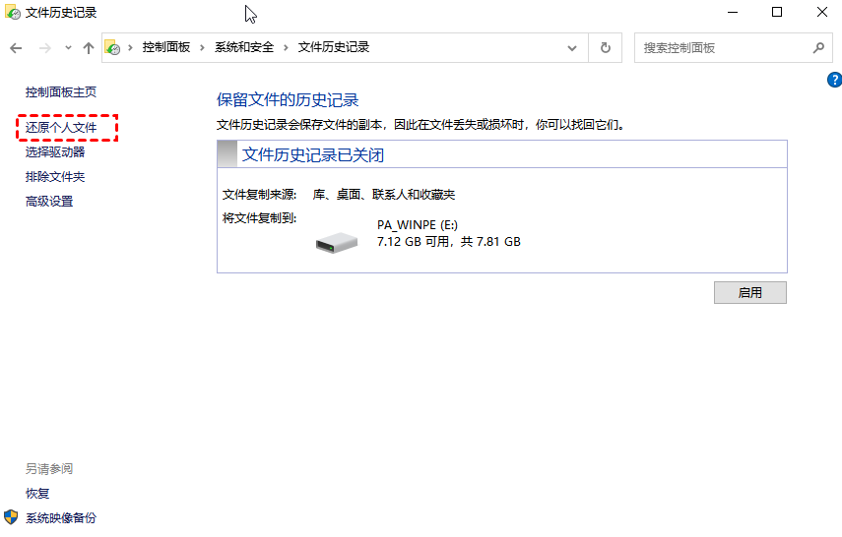The width and height of the screenshot is (842, 537).
Task: Click the search magnifier icon
Action: (x=818, y=48)
